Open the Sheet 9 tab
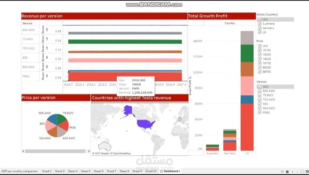This screenshot has height=175, width=309. tap(137, 171)
